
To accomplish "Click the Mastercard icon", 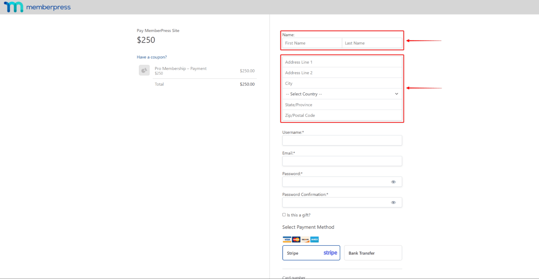I will tap(296, 240).
